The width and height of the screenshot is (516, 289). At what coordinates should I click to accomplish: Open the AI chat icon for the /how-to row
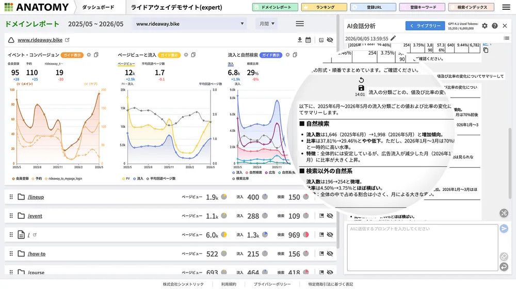point(321,253)
